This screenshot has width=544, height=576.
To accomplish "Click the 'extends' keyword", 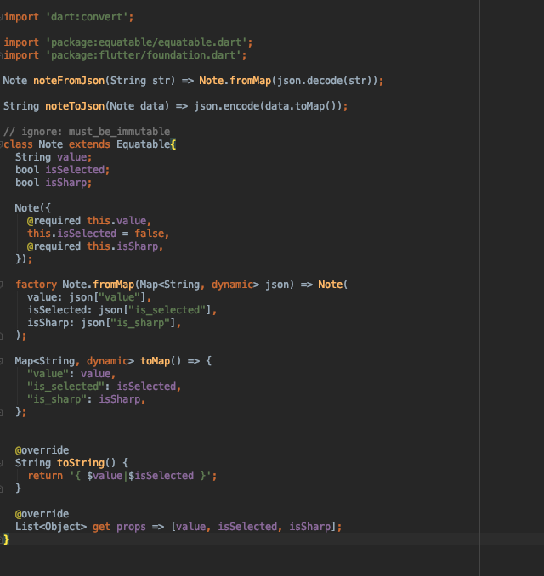I will click(89, 144).
